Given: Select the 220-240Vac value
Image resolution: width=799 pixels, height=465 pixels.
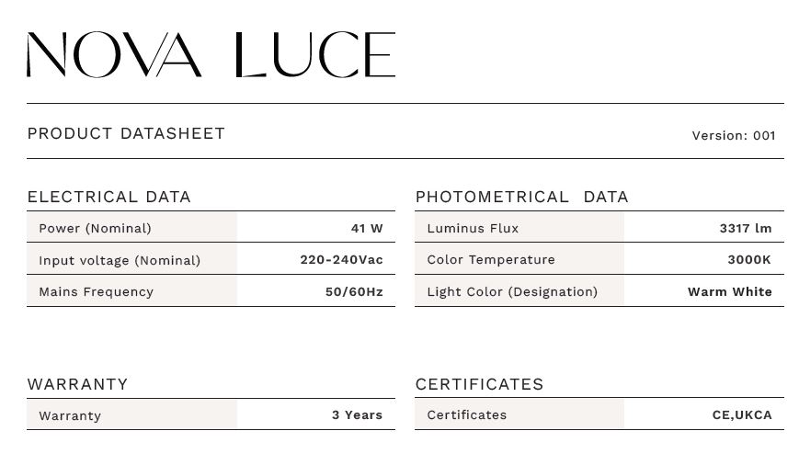Looking at the screenshot, I should click(341, 260).
